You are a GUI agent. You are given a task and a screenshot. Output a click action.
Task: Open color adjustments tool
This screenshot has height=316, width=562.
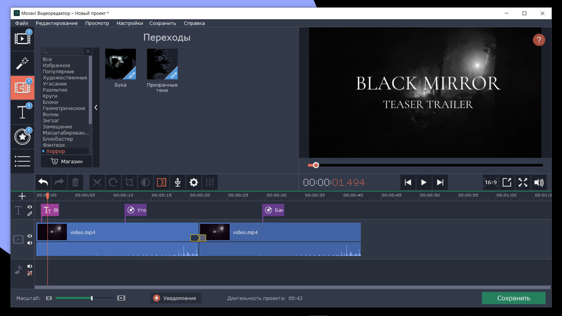point(145,183)
